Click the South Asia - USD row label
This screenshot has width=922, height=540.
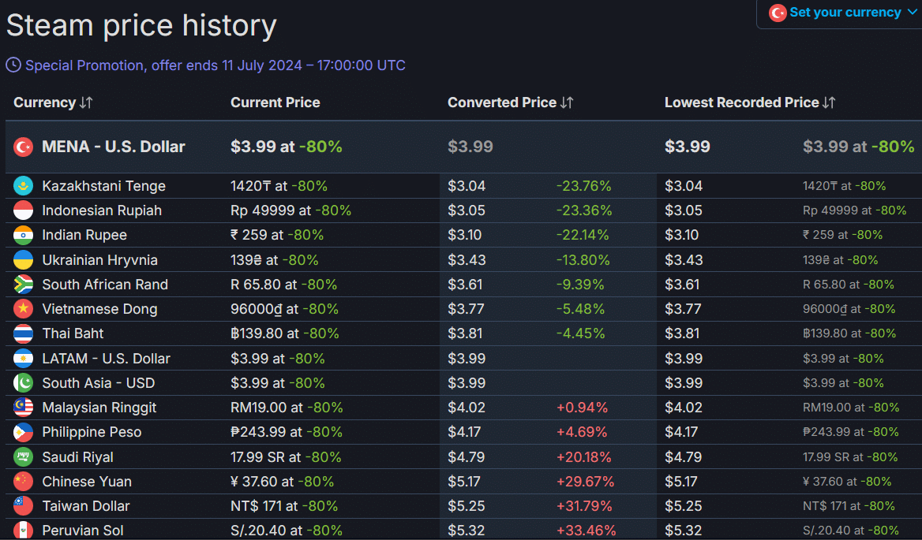click(99, 383)
